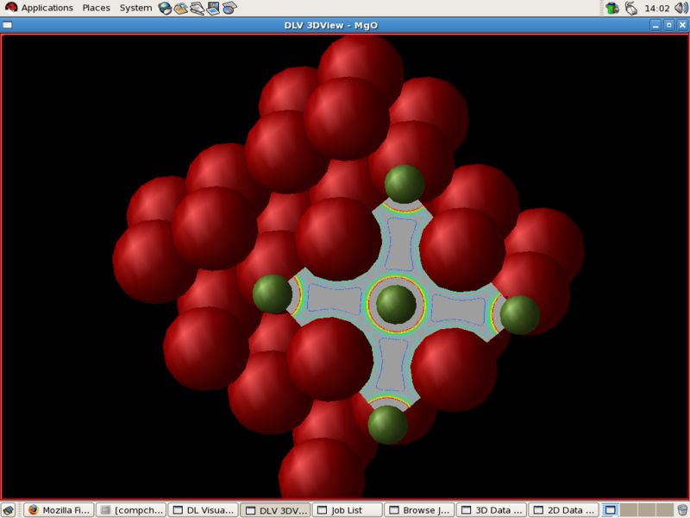This screenshot has height=518, width=690.
Task: Click the DLV 3DView - MgO title bar
Action: click(x=331, y=25)
